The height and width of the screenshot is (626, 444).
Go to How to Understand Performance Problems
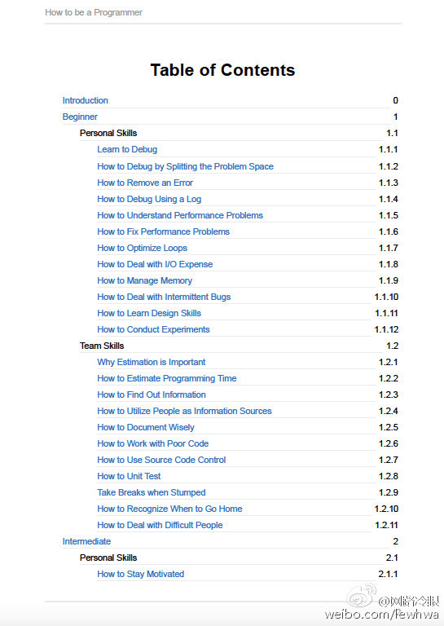click(x=180, y=215)
